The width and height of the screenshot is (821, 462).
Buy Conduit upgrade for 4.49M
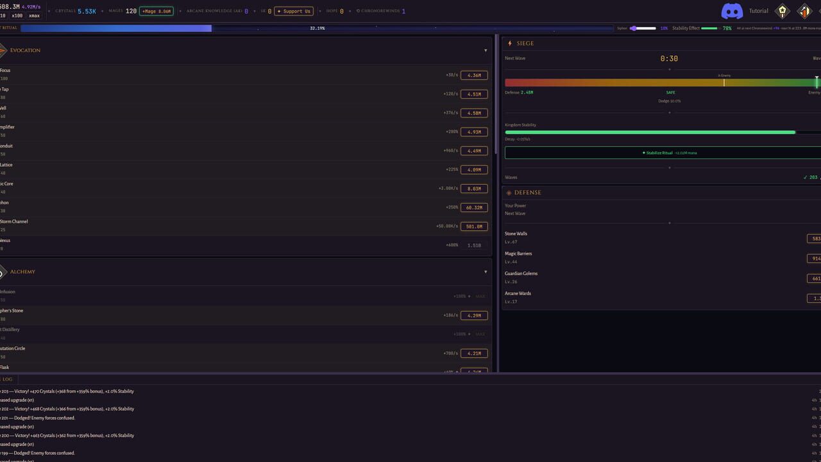point(474,151)
